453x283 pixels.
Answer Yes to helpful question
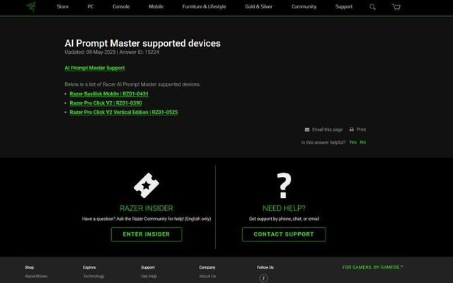(352, 142)
